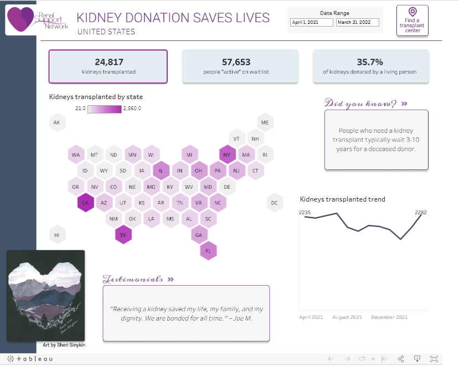Select the living donor percentage card

click(370, 66)
